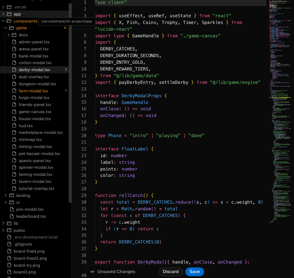
Task: Collapse the components folder chevron
Action: (3, 21)
